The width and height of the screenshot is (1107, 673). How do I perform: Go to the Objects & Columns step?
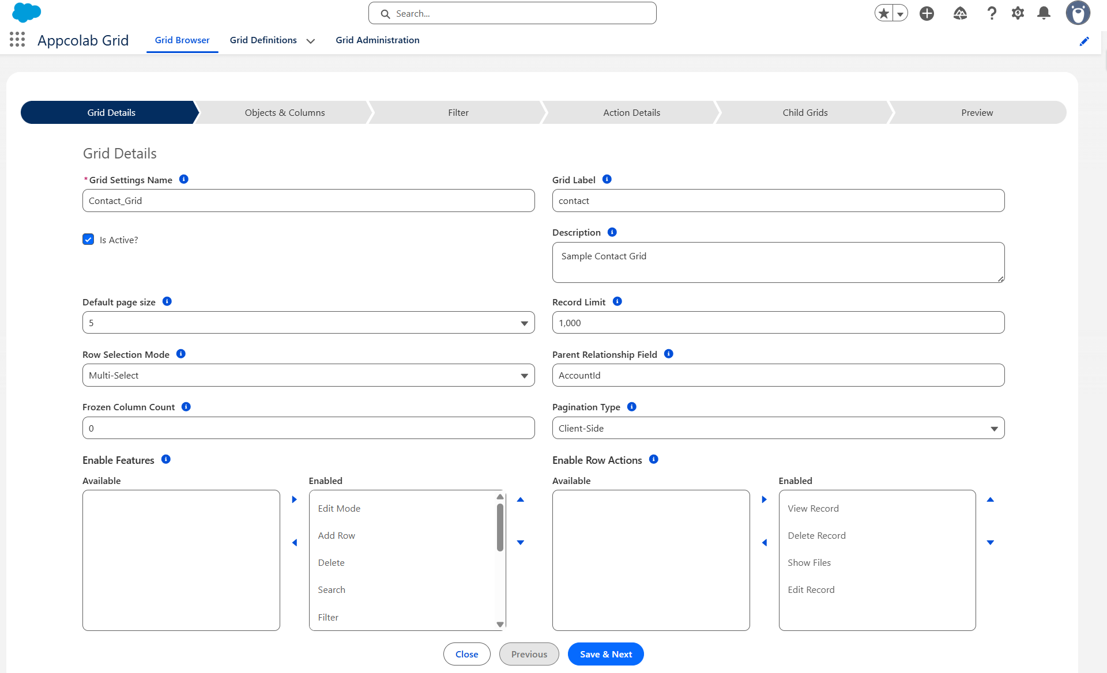[285, 112]
